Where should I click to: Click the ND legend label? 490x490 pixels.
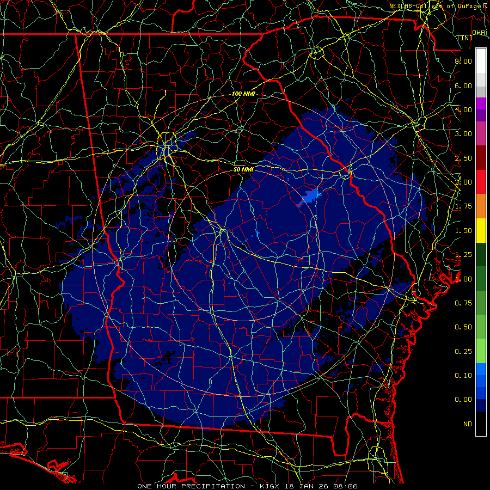click(468, 424)
